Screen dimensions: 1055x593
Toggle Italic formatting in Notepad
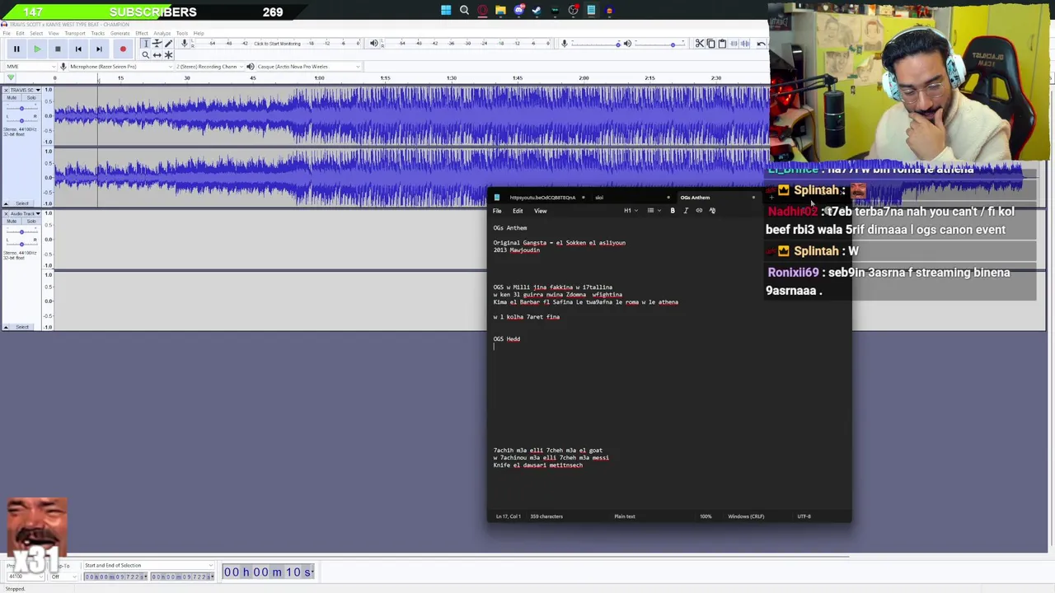pos(686,211)
